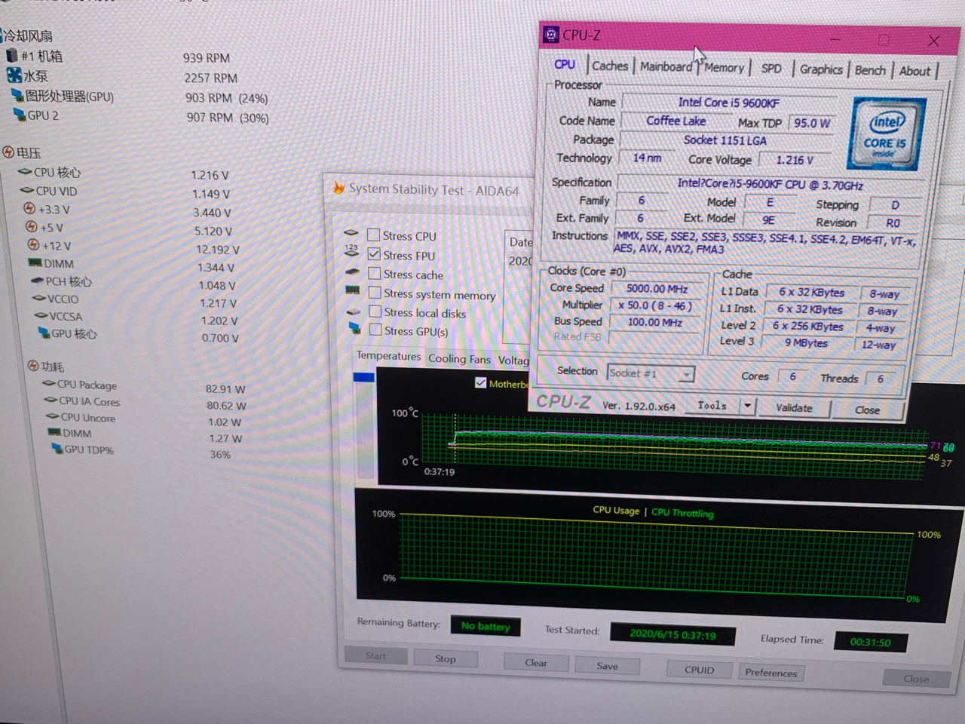The height and width of the screenshot is (724, 965).
Task: Click the +12 V voltage icon
Action: (x=33, y=245)
